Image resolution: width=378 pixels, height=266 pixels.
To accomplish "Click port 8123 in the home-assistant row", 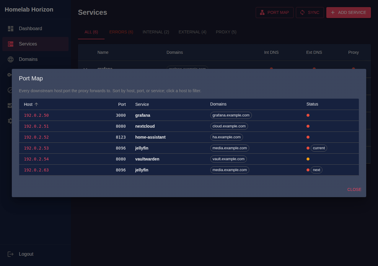I will click(121, 137).
